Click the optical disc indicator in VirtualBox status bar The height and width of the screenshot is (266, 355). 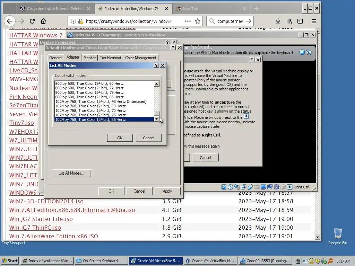pos(230,187)
